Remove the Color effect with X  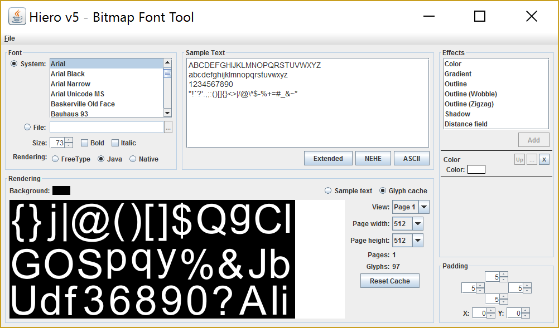tap(544, 160)
